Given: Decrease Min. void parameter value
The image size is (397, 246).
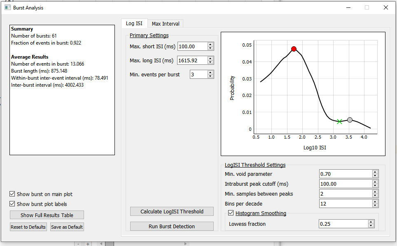Looking at the screenshot, I should 375,176.
